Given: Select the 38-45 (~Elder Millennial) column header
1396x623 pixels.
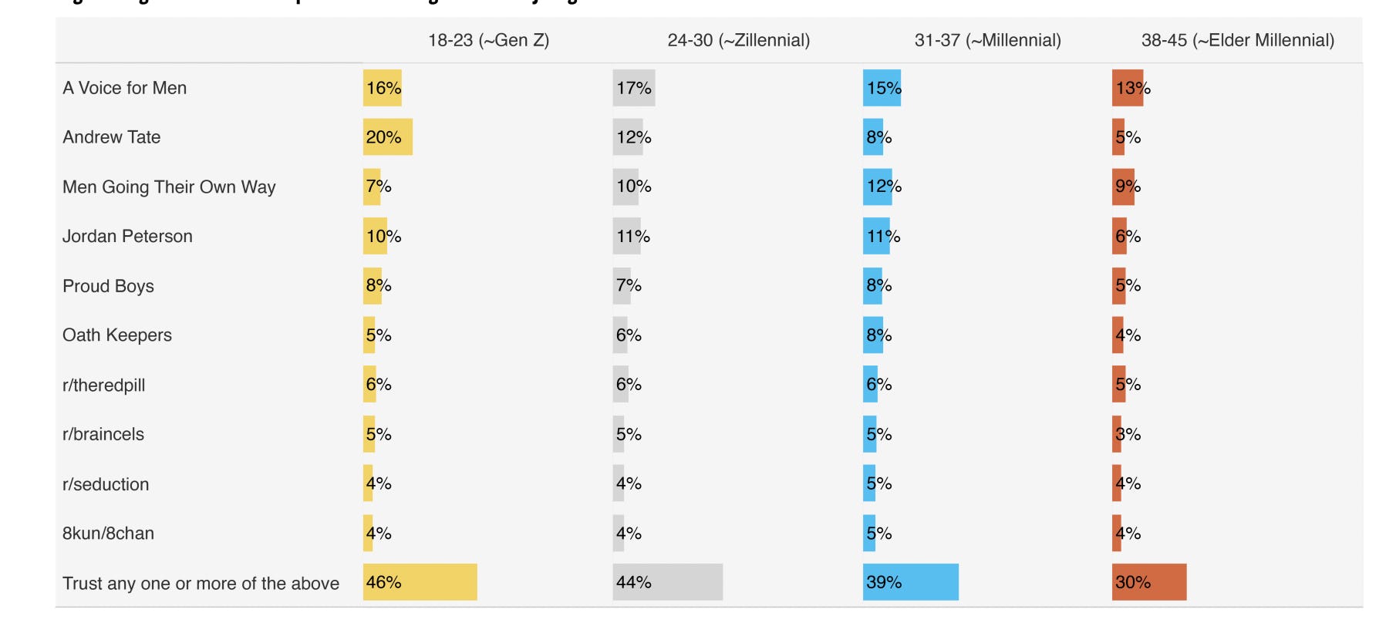Looking at the screenshot, I should [x=1237, y=40].
